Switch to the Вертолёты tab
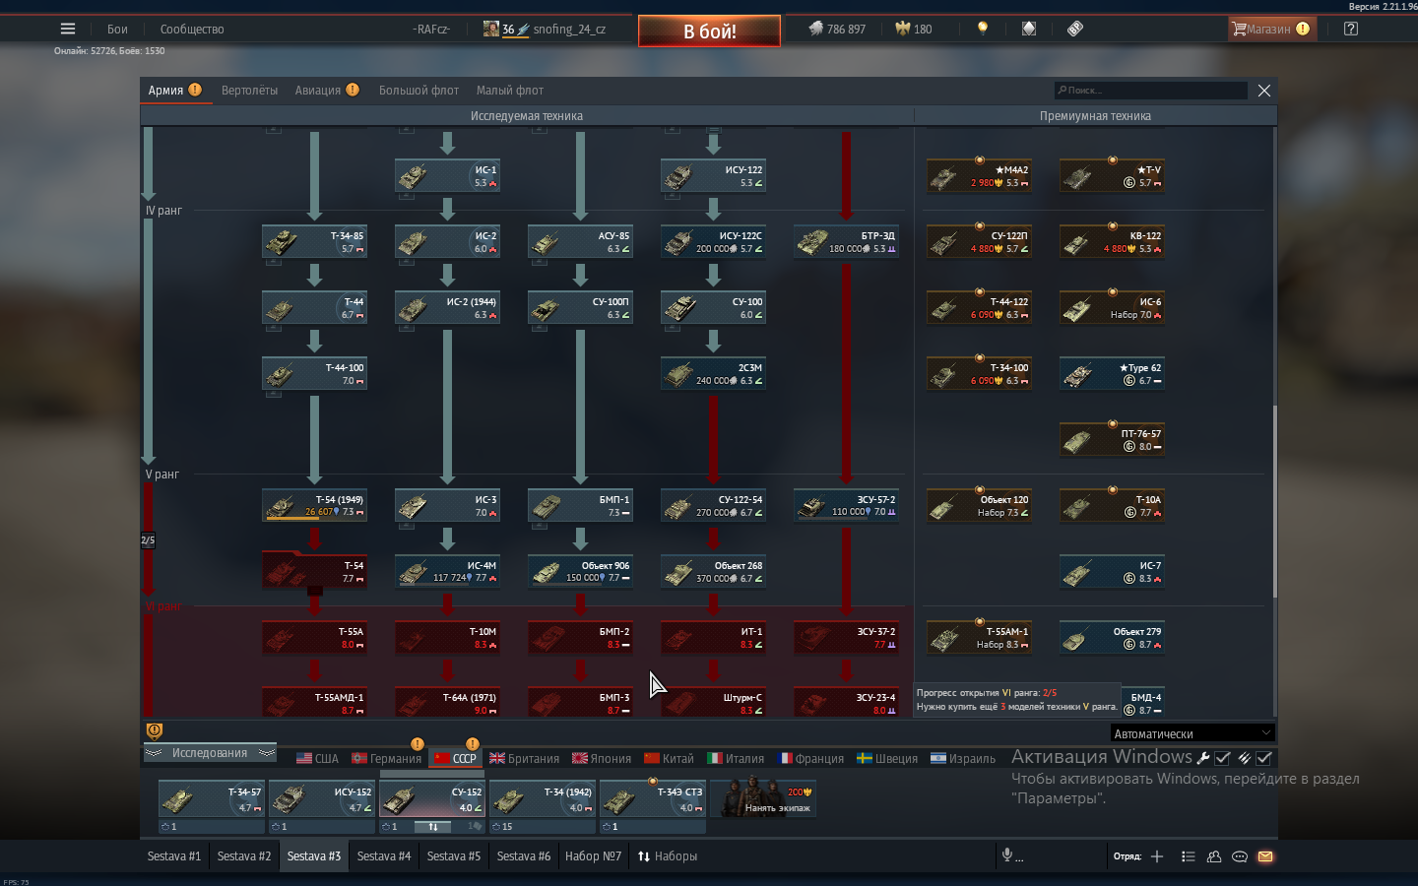This screenshot has height=886, width=1418. (x=249, y=91)
